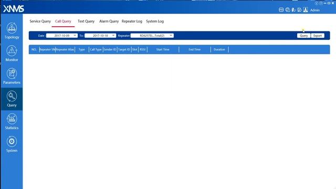This screenshot has height=189, width=336.
Task: Open the Monitor section
Action: [x=12, y=54]
